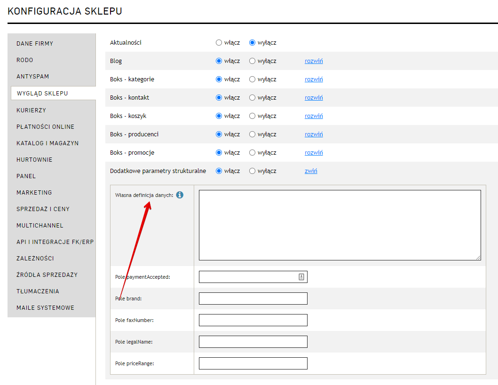The image size is (498, 385).
Task: Open API i integracje FK/ERP
Action: [55, 242]
